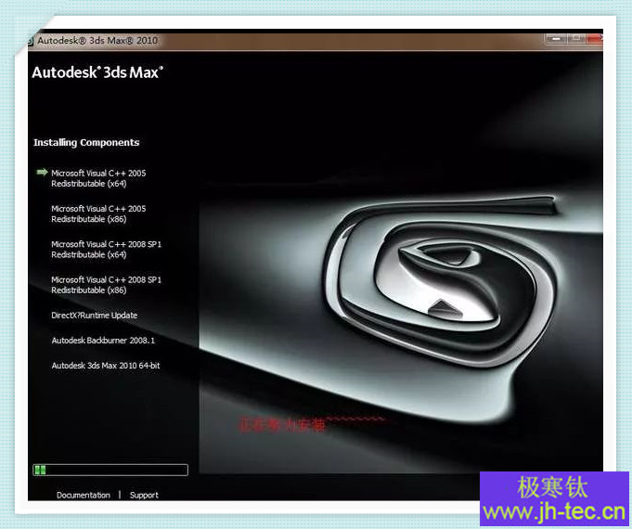Click the green arrow current-step indicator
Image resolution: width=632 pixels, height=529 pixels.
(42, 173)
